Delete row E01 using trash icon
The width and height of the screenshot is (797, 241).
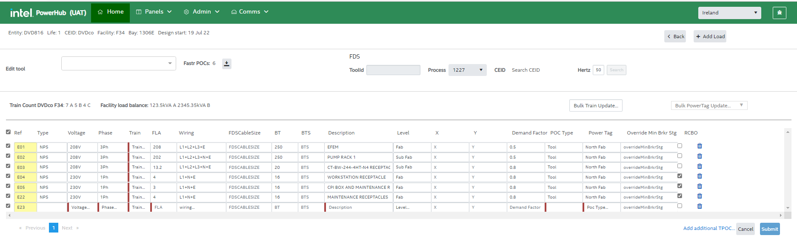tap(700, 146)
